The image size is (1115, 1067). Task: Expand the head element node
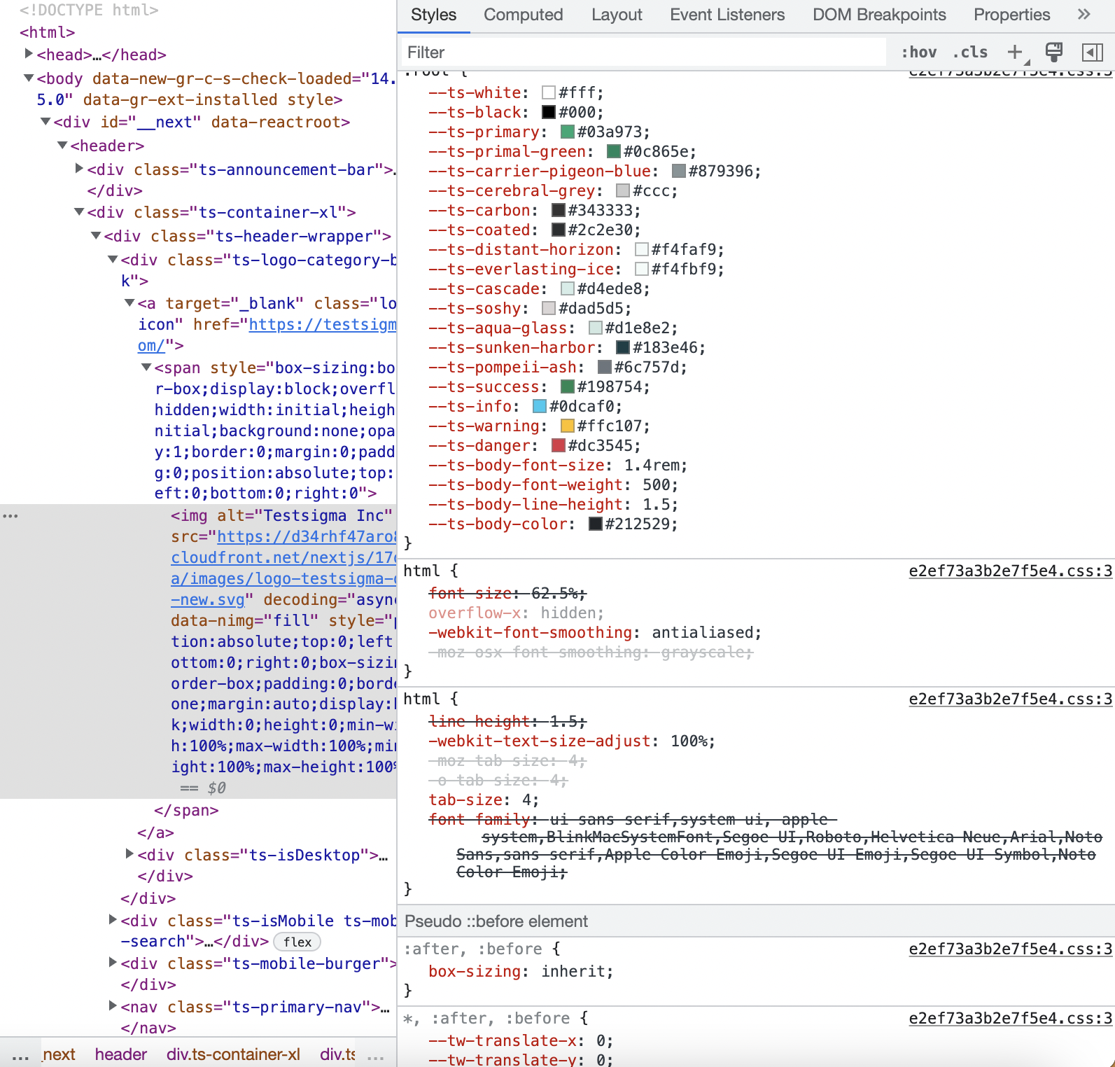point(29,54)
